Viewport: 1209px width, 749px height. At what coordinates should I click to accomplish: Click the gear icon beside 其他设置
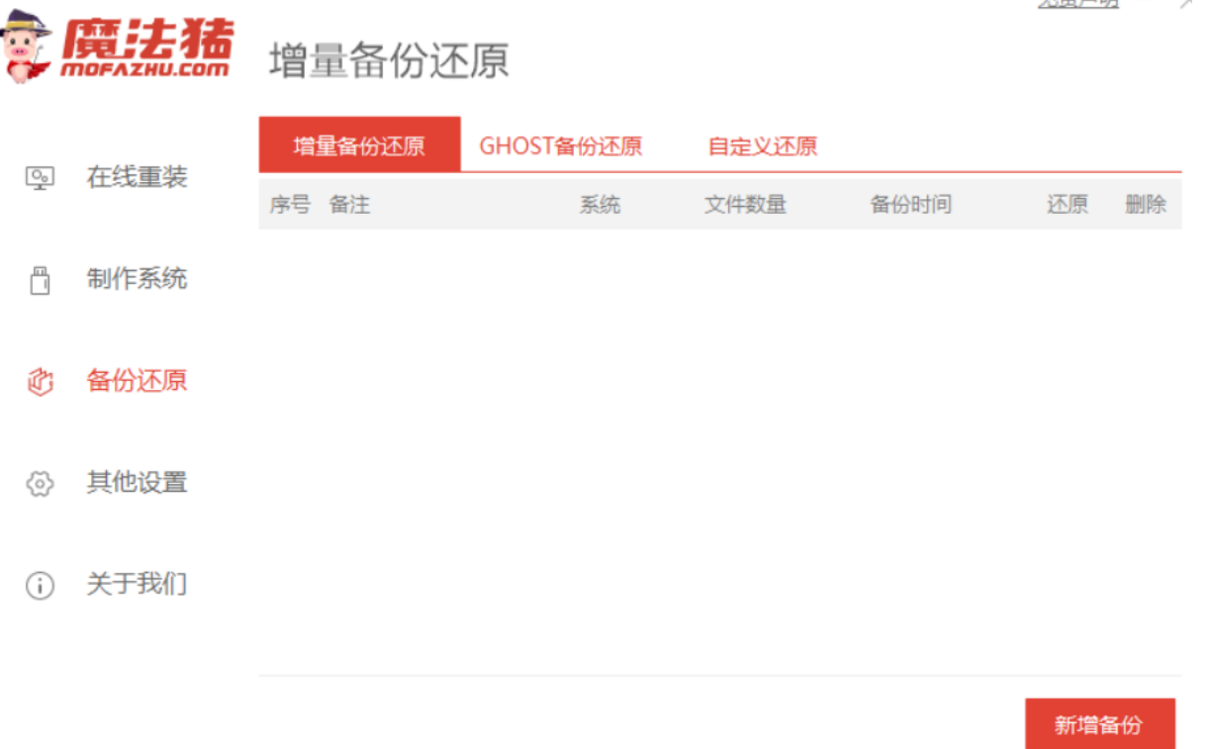pyautogui.click(x=40, y=484)
